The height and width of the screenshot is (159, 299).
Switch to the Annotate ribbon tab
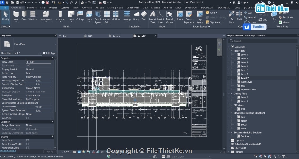[x=87, y=8]
